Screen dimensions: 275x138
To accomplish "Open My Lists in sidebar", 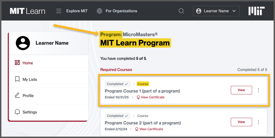I will [49, 79].
